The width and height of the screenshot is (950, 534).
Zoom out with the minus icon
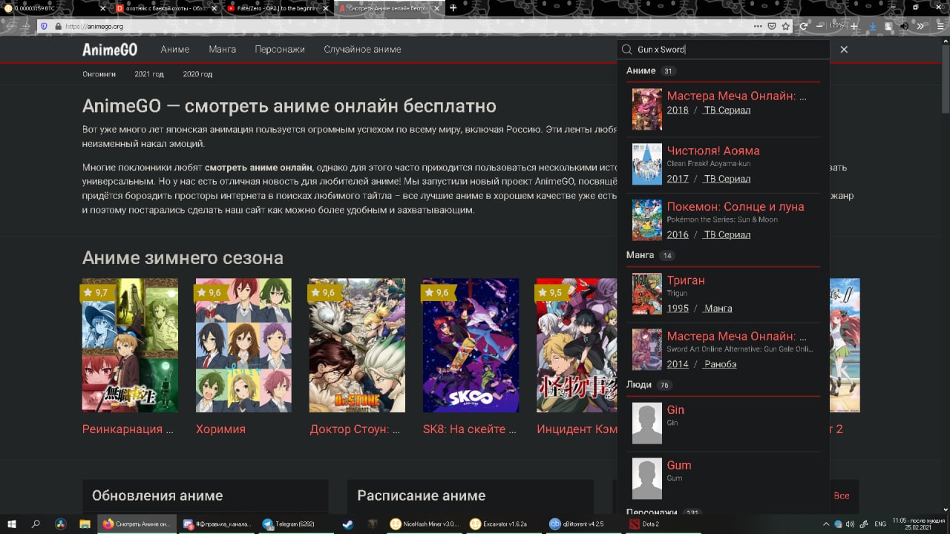pos(819,26)
